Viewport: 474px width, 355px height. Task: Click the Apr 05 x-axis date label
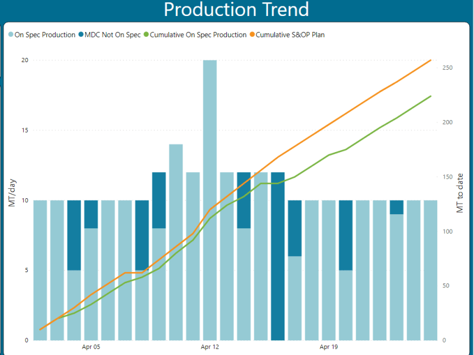click(x=91, y=347)
